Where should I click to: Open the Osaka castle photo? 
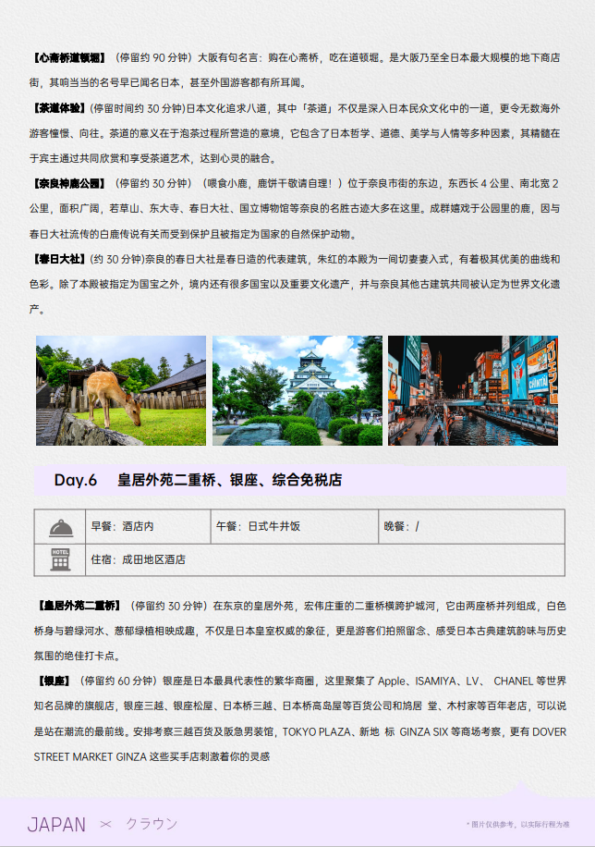click(x=297, y=390)
